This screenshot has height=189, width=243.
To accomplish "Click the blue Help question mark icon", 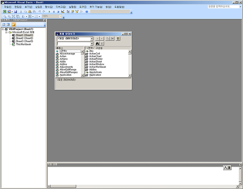I will [87, 11].
